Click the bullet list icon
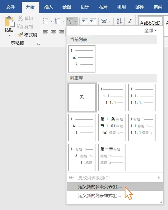The height and width of the screenshot is (210, 168). (x=46, y=21)
